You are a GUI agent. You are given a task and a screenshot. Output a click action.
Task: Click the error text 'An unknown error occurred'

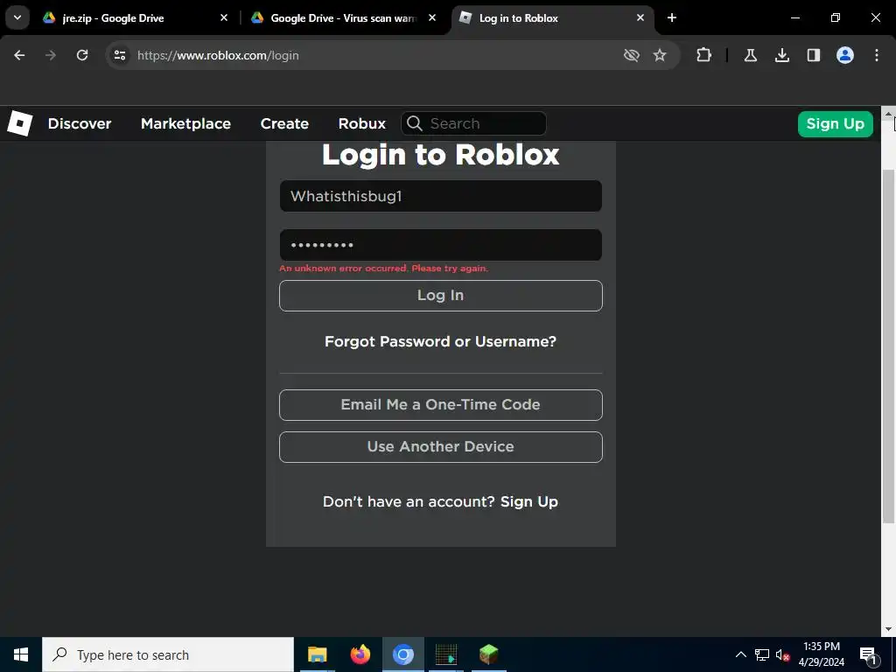383,268
